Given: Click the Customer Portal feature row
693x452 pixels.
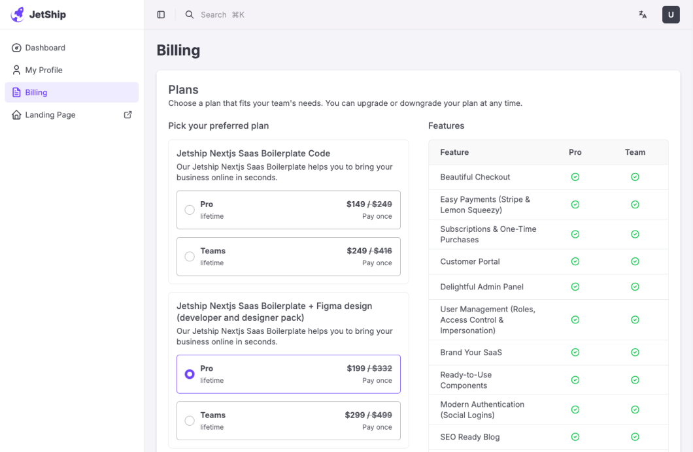Looking at the screenshot, I should pos(470,261).
